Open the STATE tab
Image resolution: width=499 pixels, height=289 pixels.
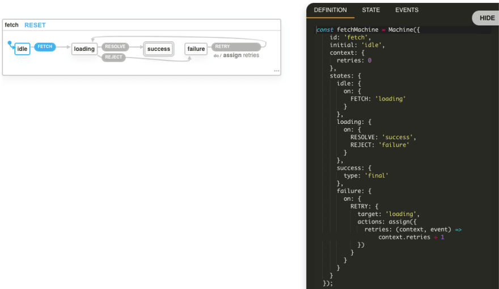371,10
